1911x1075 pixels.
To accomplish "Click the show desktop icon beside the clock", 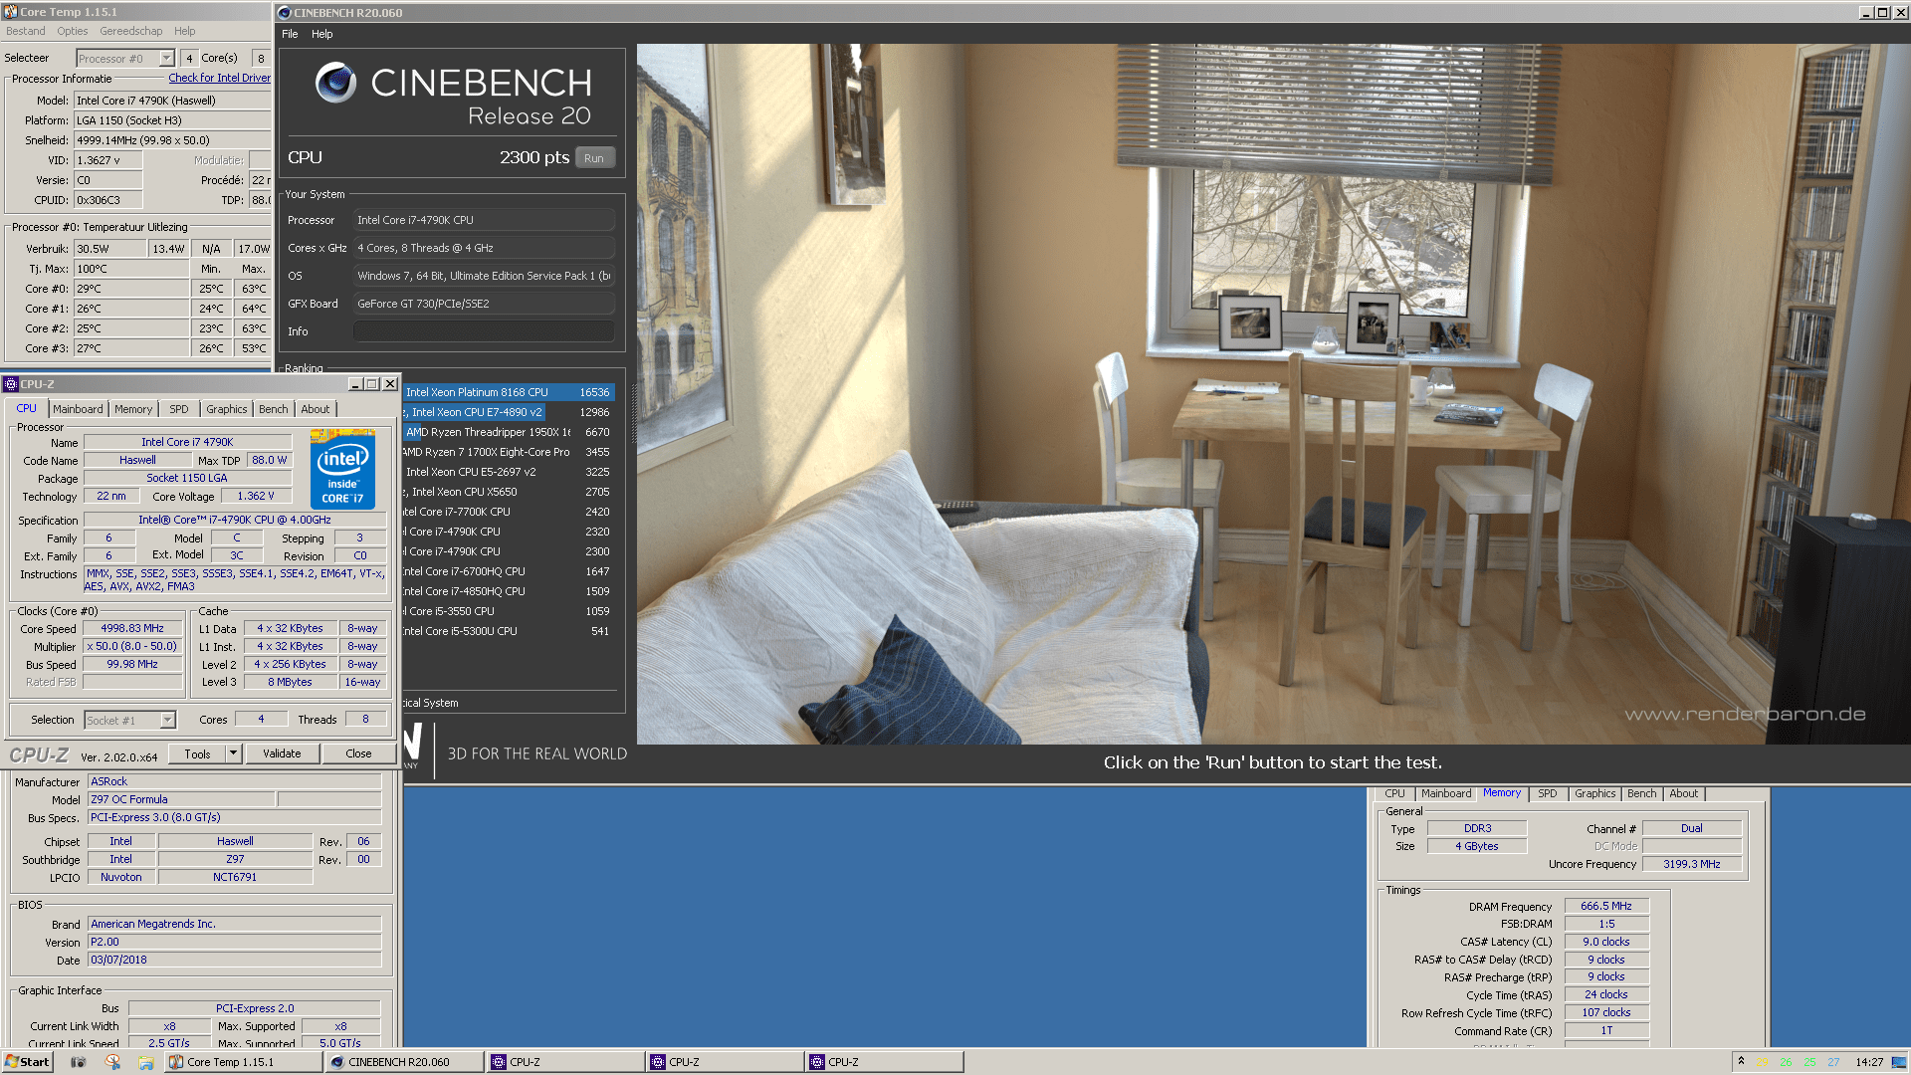I will [x=1899, y=1062].
